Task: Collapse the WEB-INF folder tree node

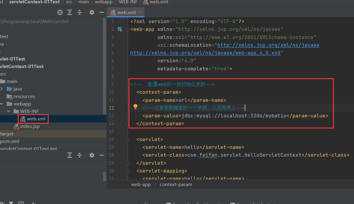Action: click(8, 111)
